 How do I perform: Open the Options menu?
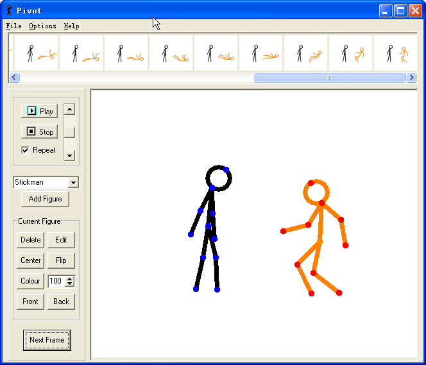(x=42, y=26)
